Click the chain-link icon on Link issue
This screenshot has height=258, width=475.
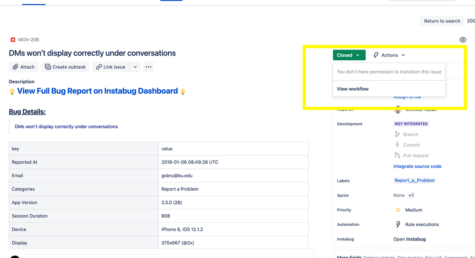coord(99,67)
